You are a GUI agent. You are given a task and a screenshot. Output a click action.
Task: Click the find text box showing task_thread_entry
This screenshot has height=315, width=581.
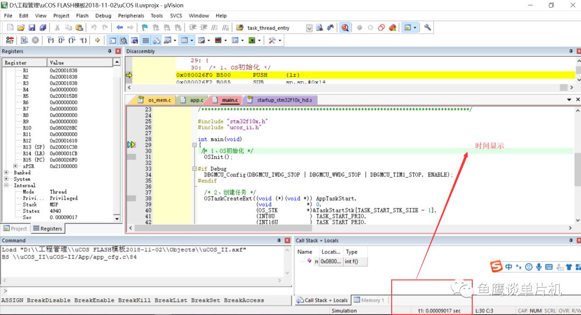coord(275,28)
